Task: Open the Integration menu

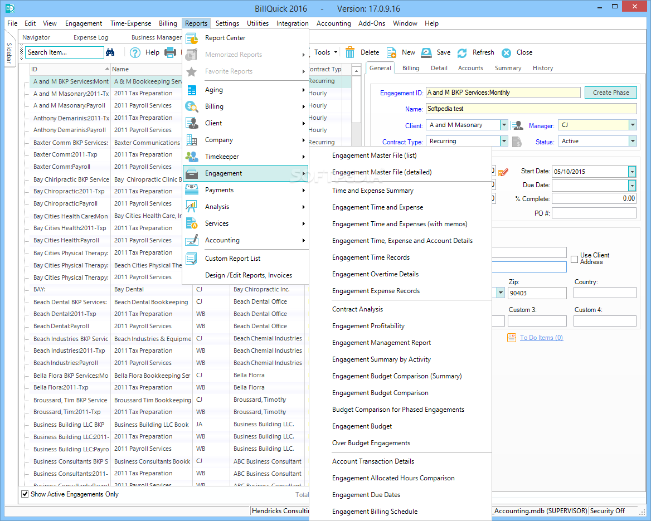Action: pos(292,23)
